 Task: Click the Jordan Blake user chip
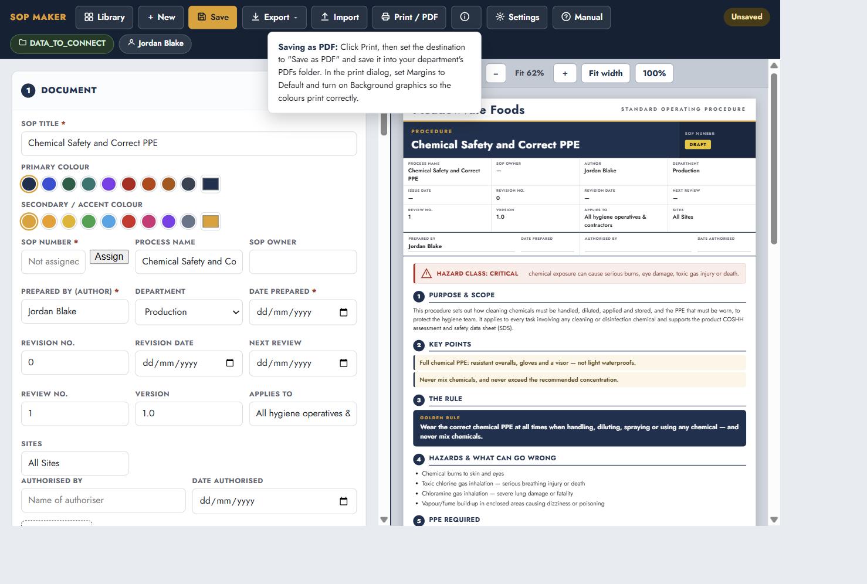point(155,43)
